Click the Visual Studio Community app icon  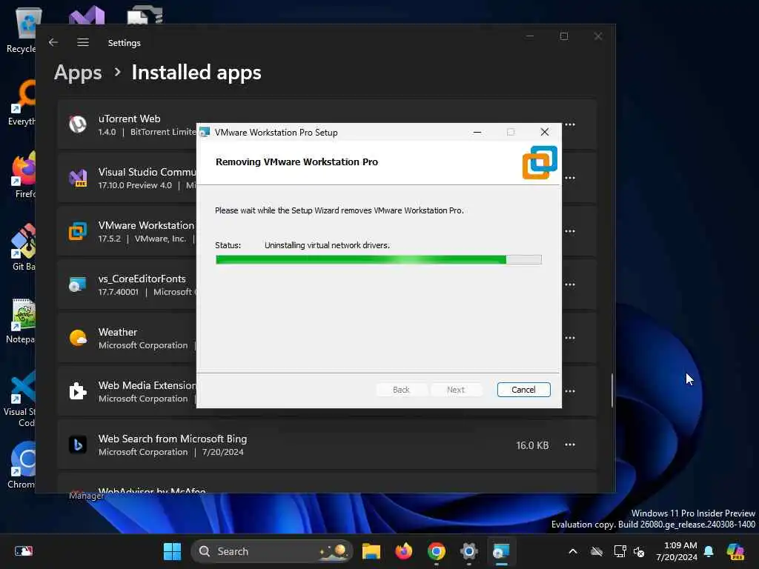pos(77,178)
